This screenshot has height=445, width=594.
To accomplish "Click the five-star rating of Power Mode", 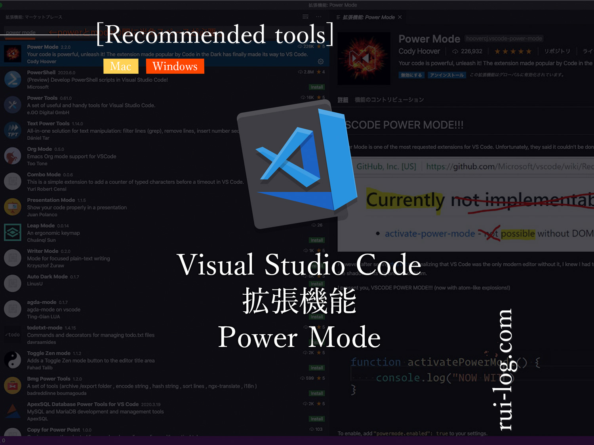I will point(513,51).
